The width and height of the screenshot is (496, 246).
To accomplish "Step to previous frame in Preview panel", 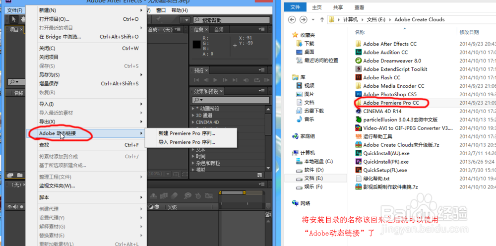I will [x=206, y=80].
